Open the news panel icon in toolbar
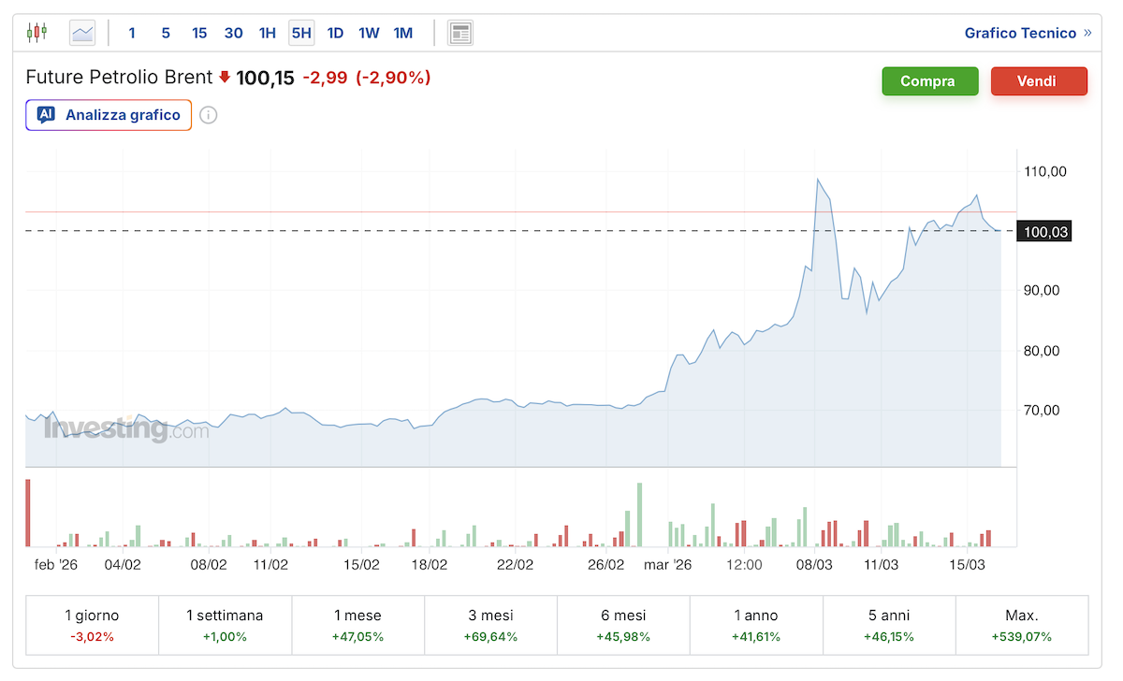This screenshot has width=1123, height=681. click(x=459, y=33)
